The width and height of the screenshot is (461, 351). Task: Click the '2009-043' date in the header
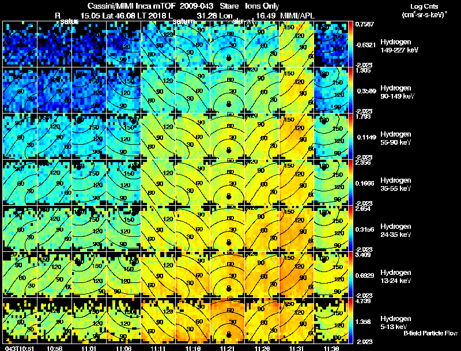pyautogui.click(x=197, y=6)
